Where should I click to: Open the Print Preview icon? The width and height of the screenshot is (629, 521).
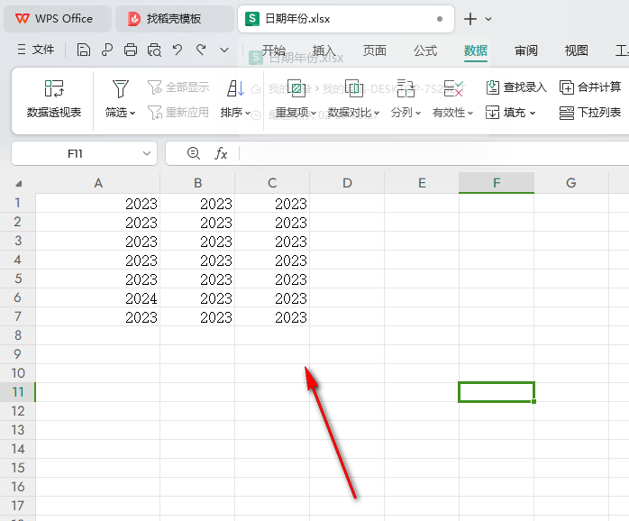pos(154,50)
